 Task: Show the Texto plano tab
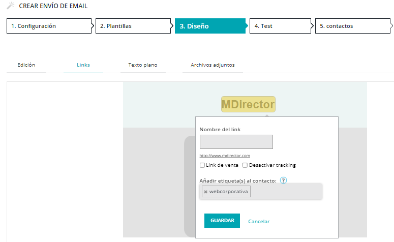(x=143, y=65)
